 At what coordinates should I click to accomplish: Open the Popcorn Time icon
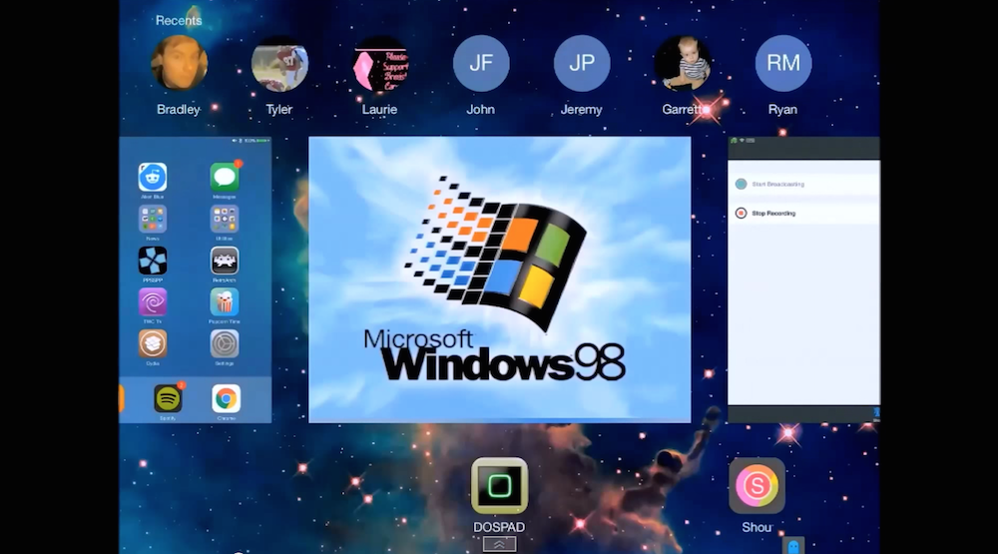click(x=225, y=301)
